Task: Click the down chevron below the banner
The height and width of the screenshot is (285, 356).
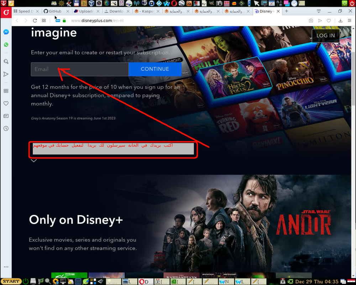Action: [33, 161]
